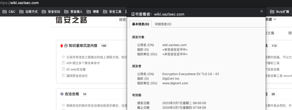Close the certificate viewer dialog
The width and height of the screenshot is (292, 110).
[262, 11]
